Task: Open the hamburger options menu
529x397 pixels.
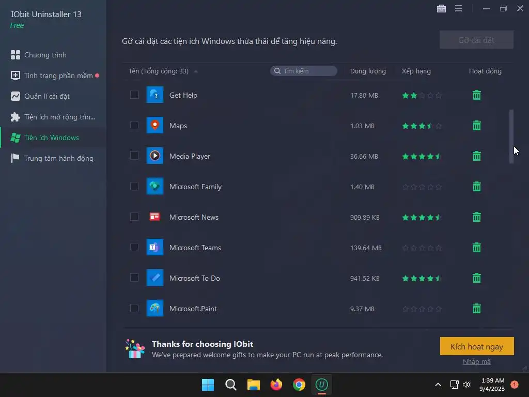Action: tap(458, 8)
